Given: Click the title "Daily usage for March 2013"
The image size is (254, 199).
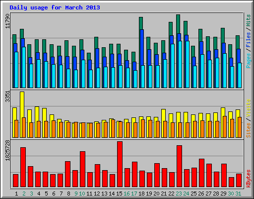Looking at the screenshot, I should click(55, 7).
